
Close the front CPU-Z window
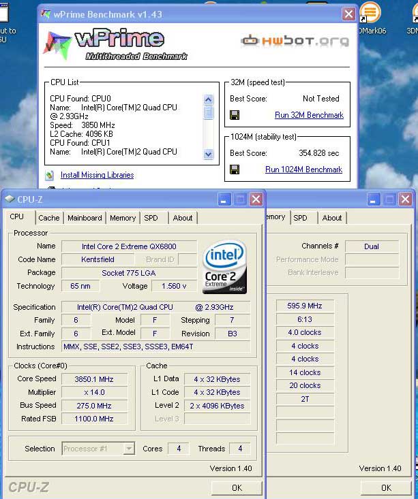[256, 199]
